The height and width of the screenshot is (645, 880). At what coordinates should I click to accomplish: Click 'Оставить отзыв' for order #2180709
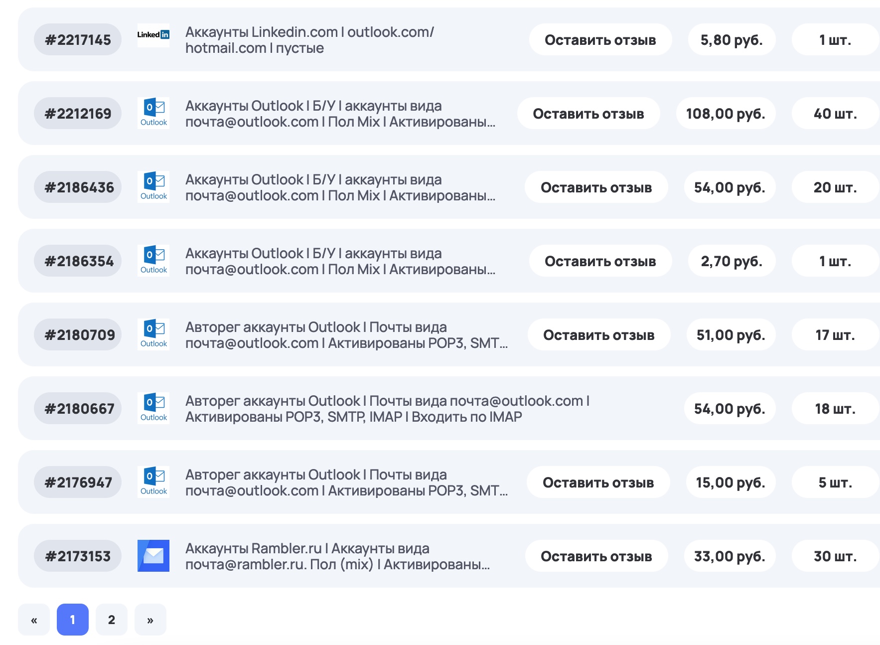click(x=599, y=334)
